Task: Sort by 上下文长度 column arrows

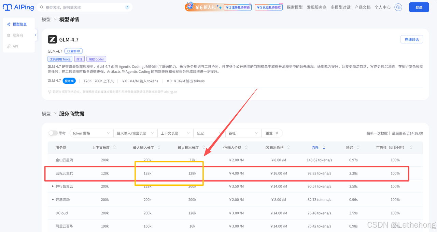Action: 114,148
